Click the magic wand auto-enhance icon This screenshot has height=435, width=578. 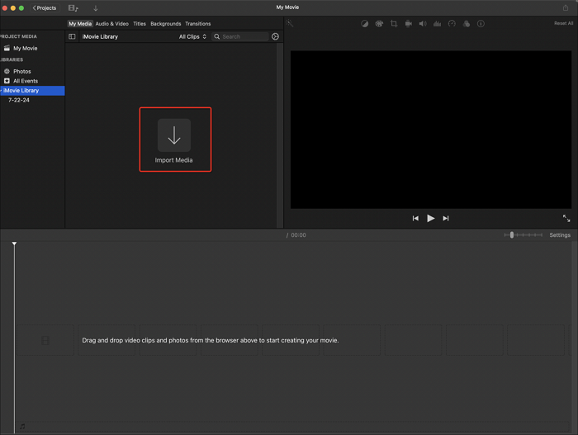[x=290, y=23]
